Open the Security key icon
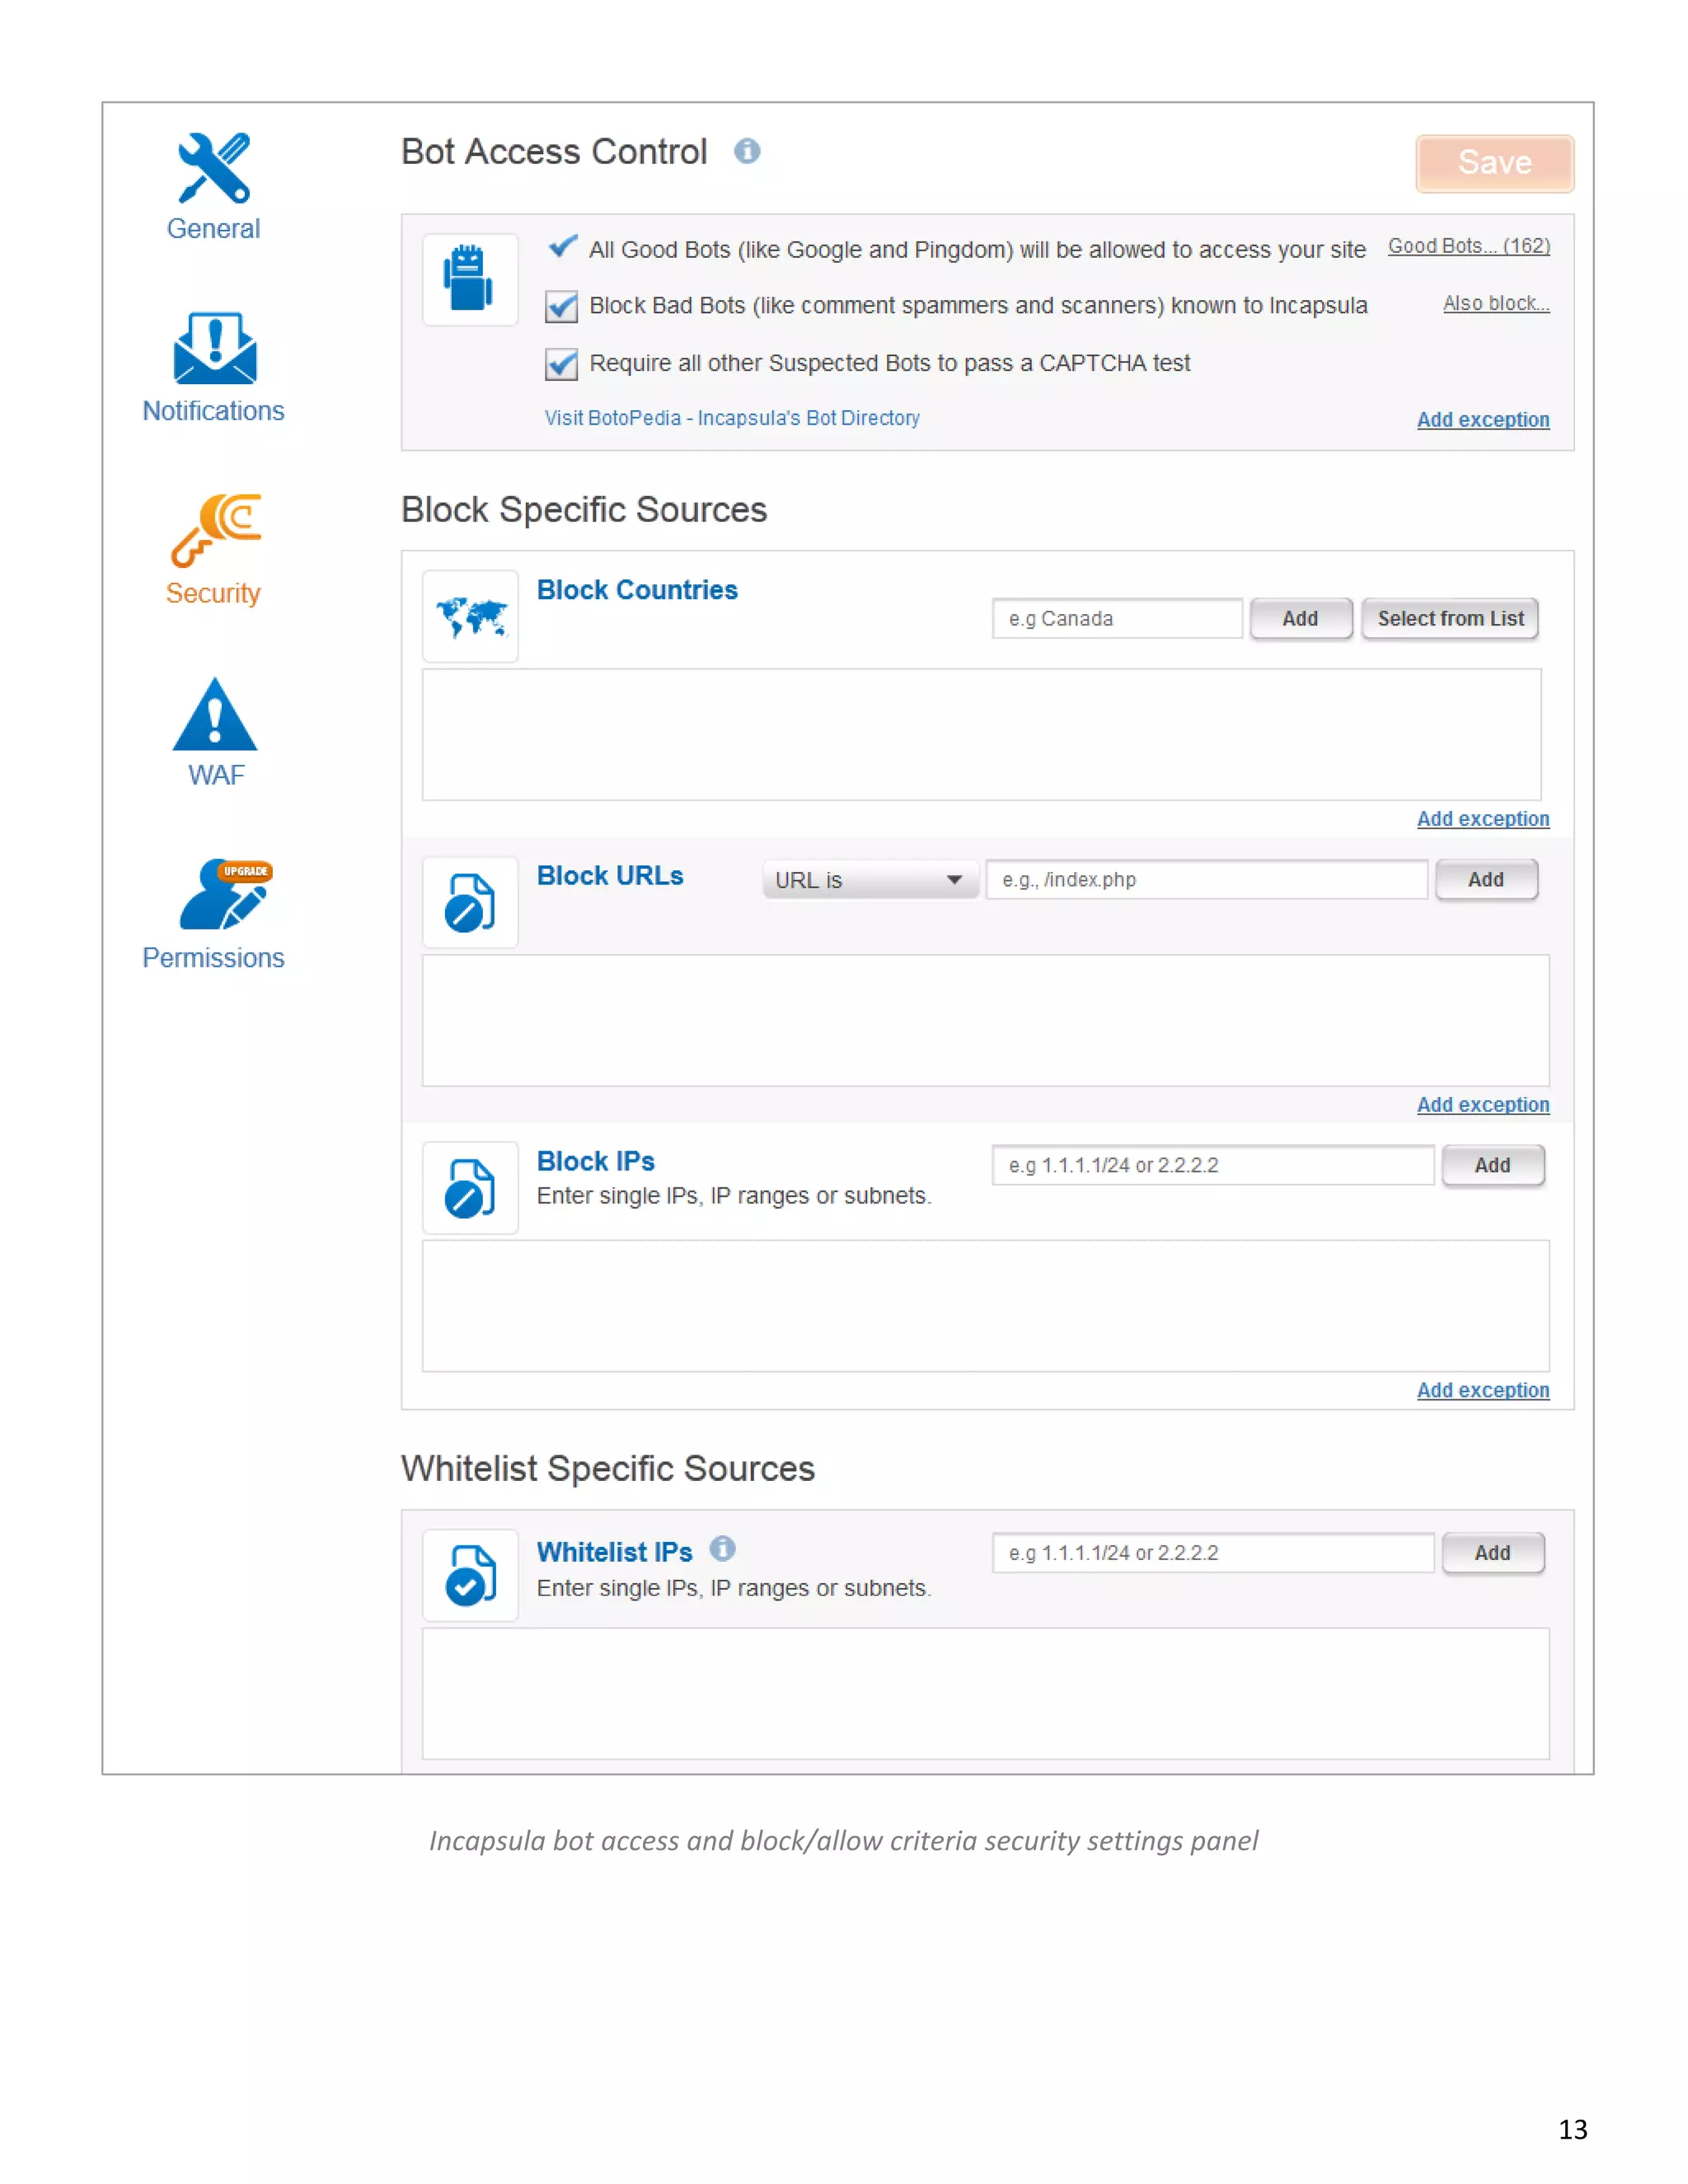Image resolution: width=1688 pixels, height=2184 pixels. pos(216,530)
